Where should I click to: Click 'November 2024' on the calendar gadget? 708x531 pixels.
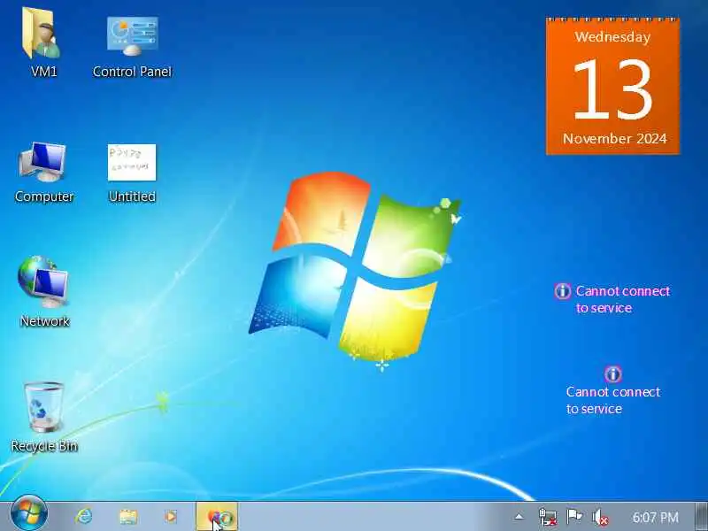coord(614,139)
